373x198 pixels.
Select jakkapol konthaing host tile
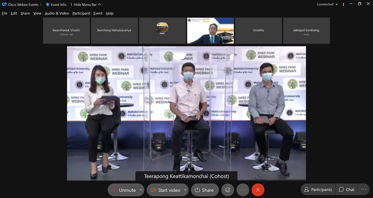coord(306,31)
